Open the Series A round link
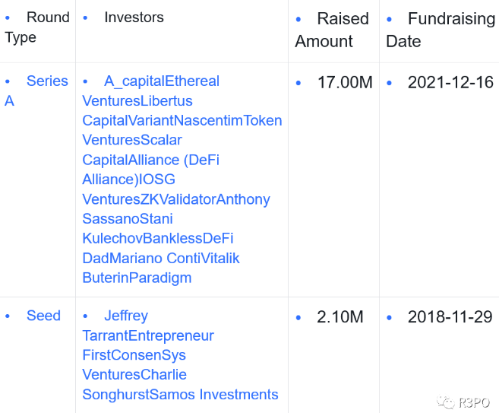Image resolution: width=499 pixels, height=413 pixels. [x=36, y=91]
